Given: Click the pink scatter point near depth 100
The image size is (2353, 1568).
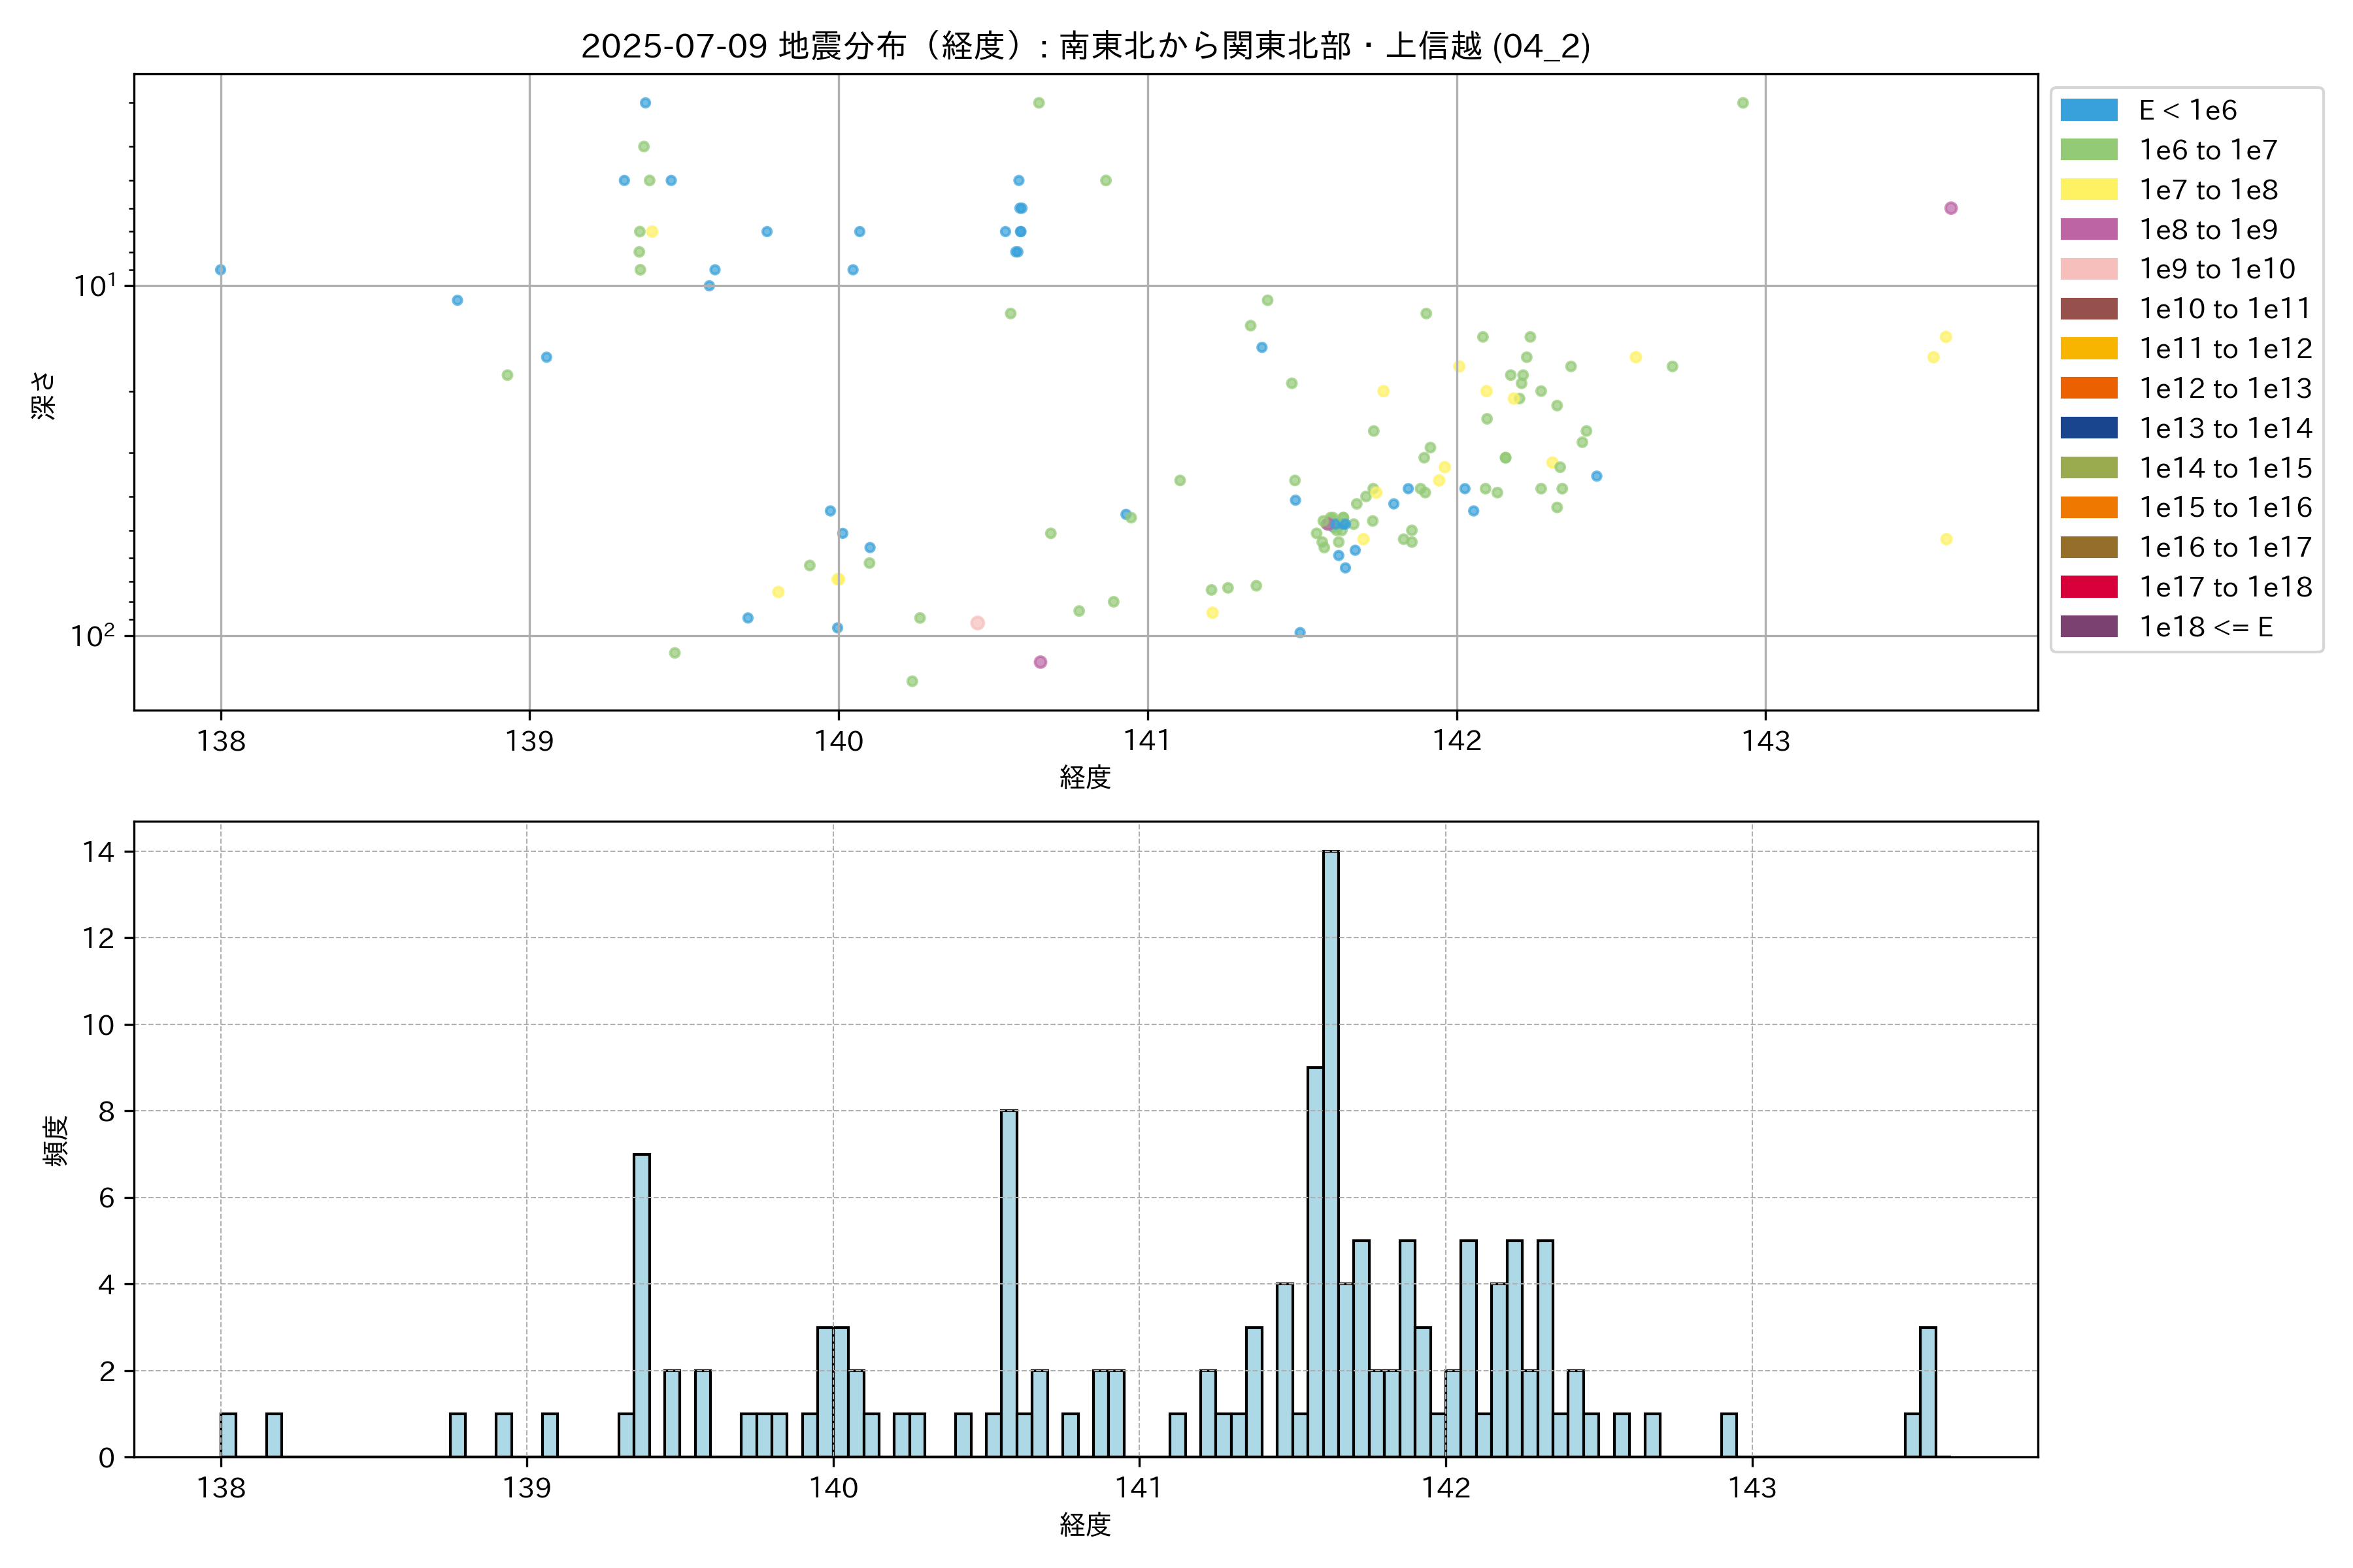Looking at the screenshot, I should tap(977, 623).
